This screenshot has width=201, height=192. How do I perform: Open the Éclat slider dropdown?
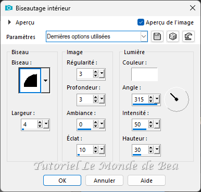pos(102,150)
